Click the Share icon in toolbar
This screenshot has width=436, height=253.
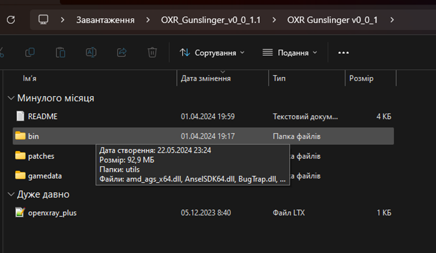(x=121, y=52)
